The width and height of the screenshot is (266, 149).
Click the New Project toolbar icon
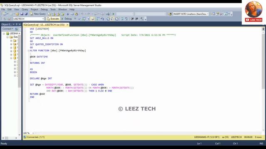point(5,14)
